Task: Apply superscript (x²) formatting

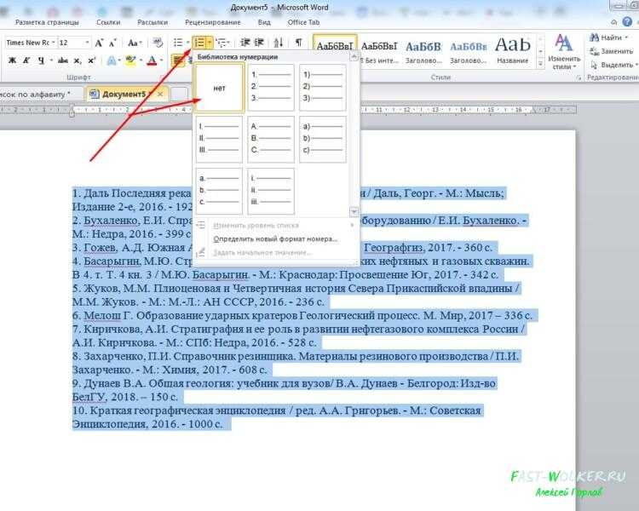Action: [92, 60]
